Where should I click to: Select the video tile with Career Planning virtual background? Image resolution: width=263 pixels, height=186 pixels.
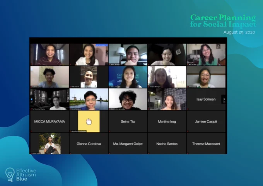(x=128, y=77)
